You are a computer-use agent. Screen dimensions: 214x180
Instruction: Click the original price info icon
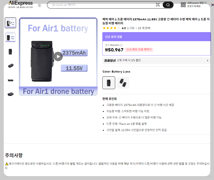(121, 45)
